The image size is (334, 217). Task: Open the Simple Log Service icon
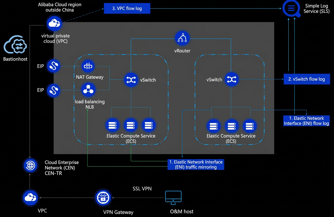click(291, 9)
